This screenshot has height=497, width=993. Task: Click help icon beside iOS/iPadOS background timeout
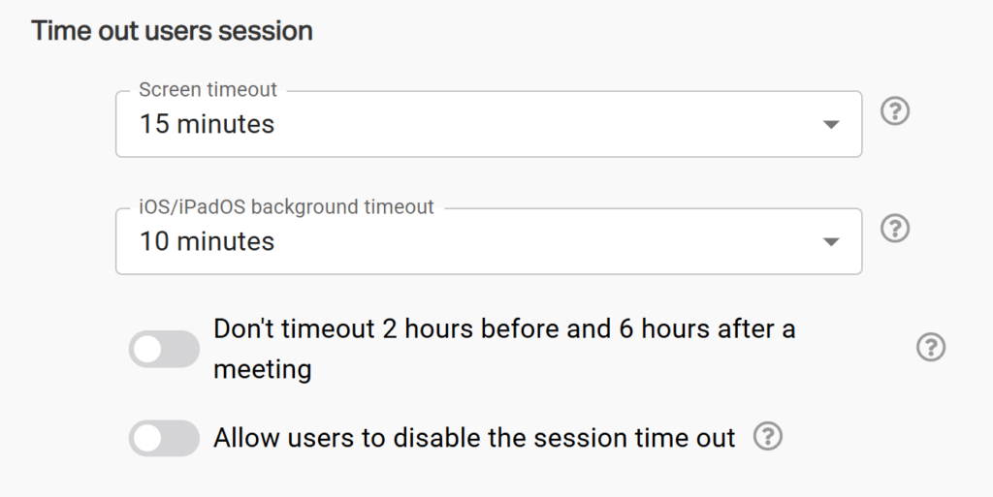895,229
